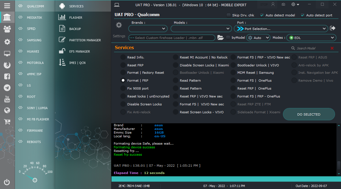This screenshot has height=189, width=341.
Task: Expand the Models dropdown
Action: coord(201,29)
